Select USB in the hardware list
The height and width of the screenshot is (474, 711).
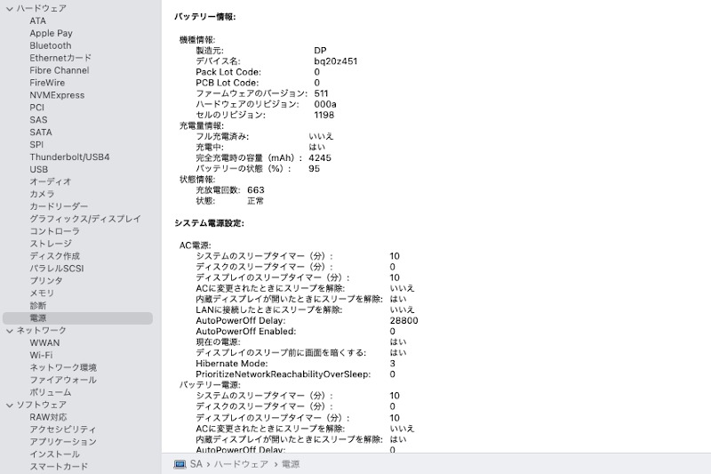[39, 169]
